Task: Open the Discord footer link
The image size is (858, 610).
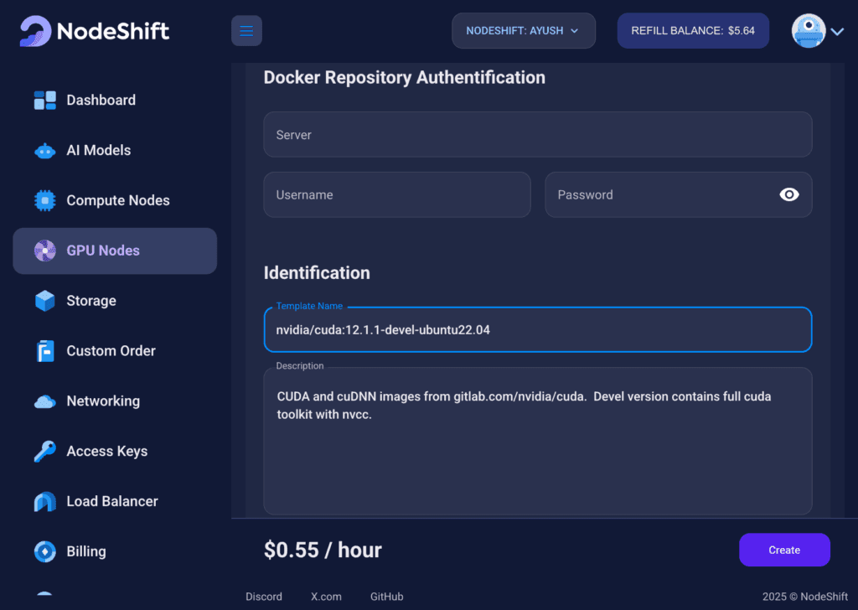Action: tap(264, 597)
